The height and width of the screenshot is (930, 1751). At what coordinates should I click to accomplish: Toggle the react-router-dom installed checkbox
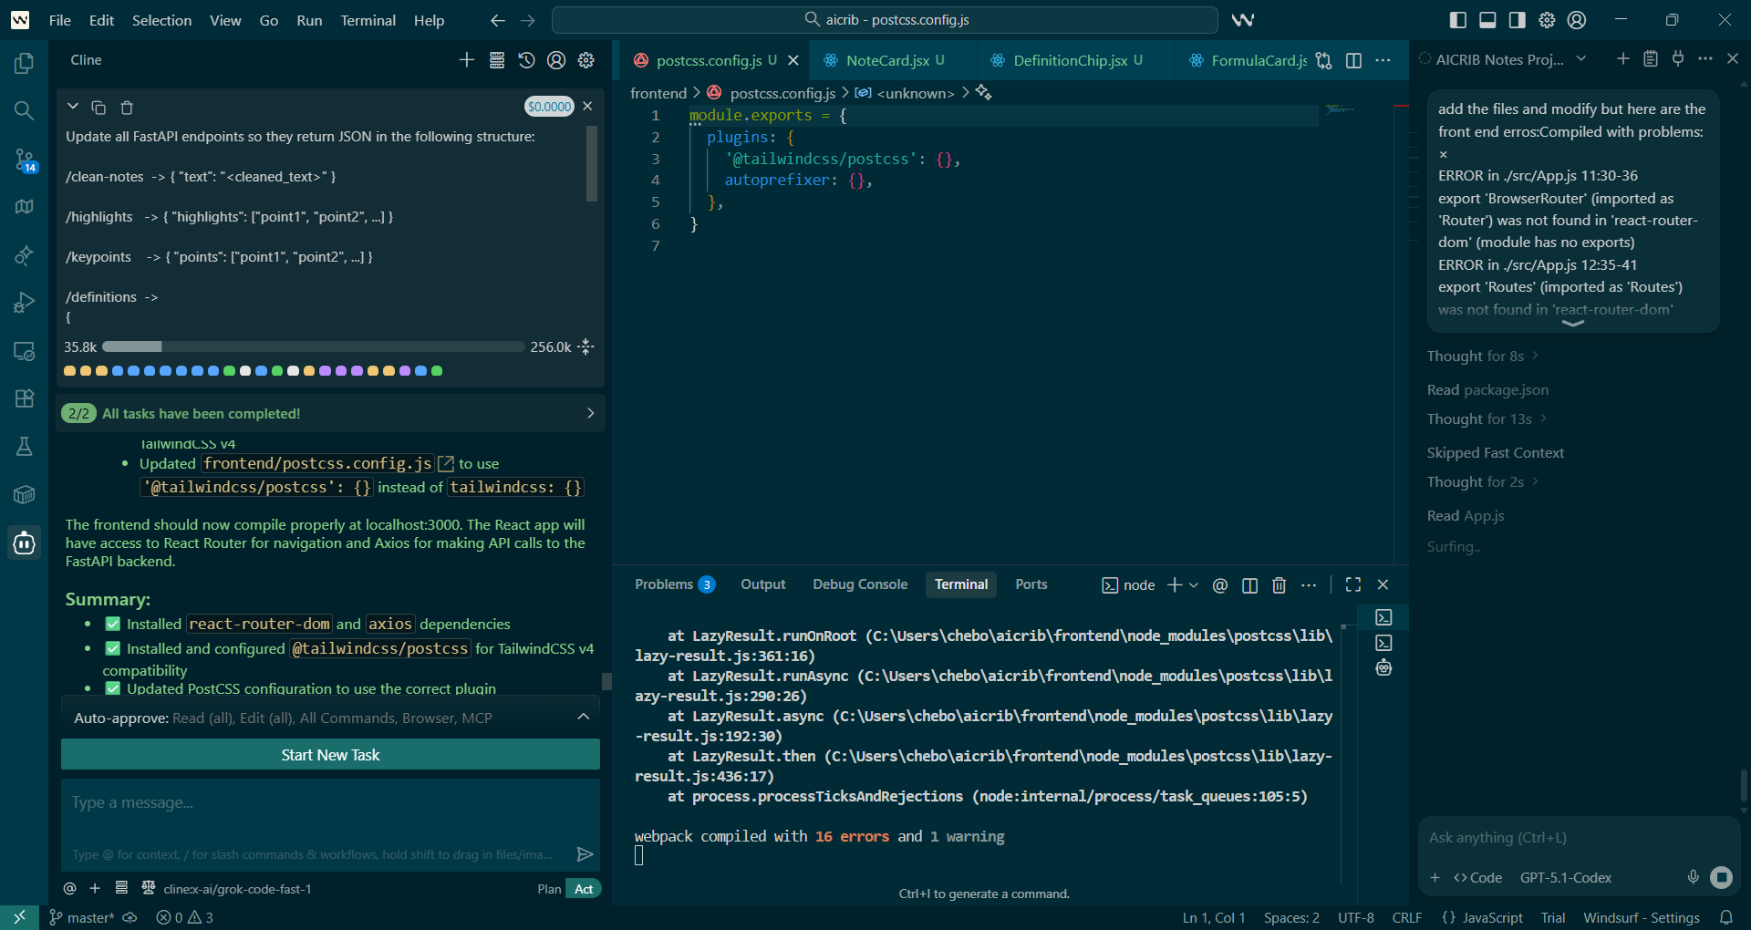point(113,624)
